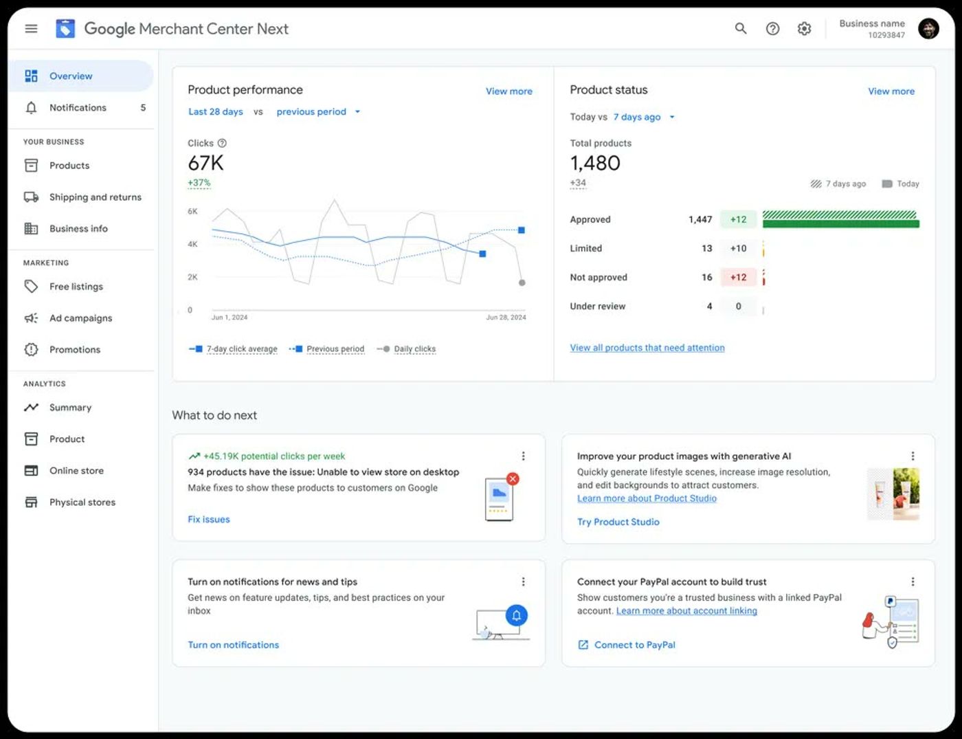
Task: Open Online store analytics
Action: tap(81, 471)
